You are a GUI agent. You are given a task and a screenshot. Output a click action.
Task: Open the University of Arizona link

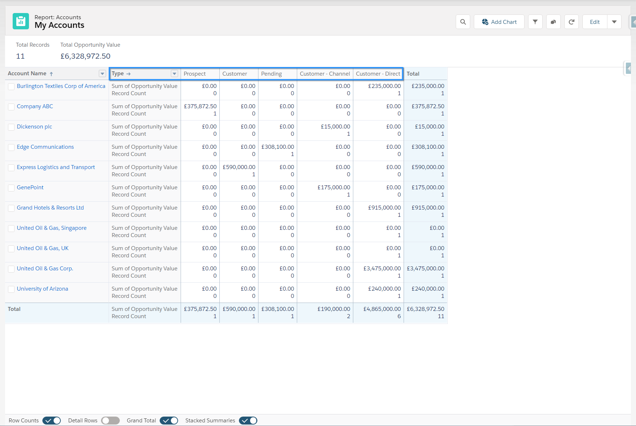pos(42,289)
